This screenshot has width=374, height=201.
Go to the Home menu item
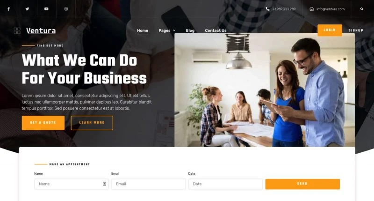[x=143, y=30]
